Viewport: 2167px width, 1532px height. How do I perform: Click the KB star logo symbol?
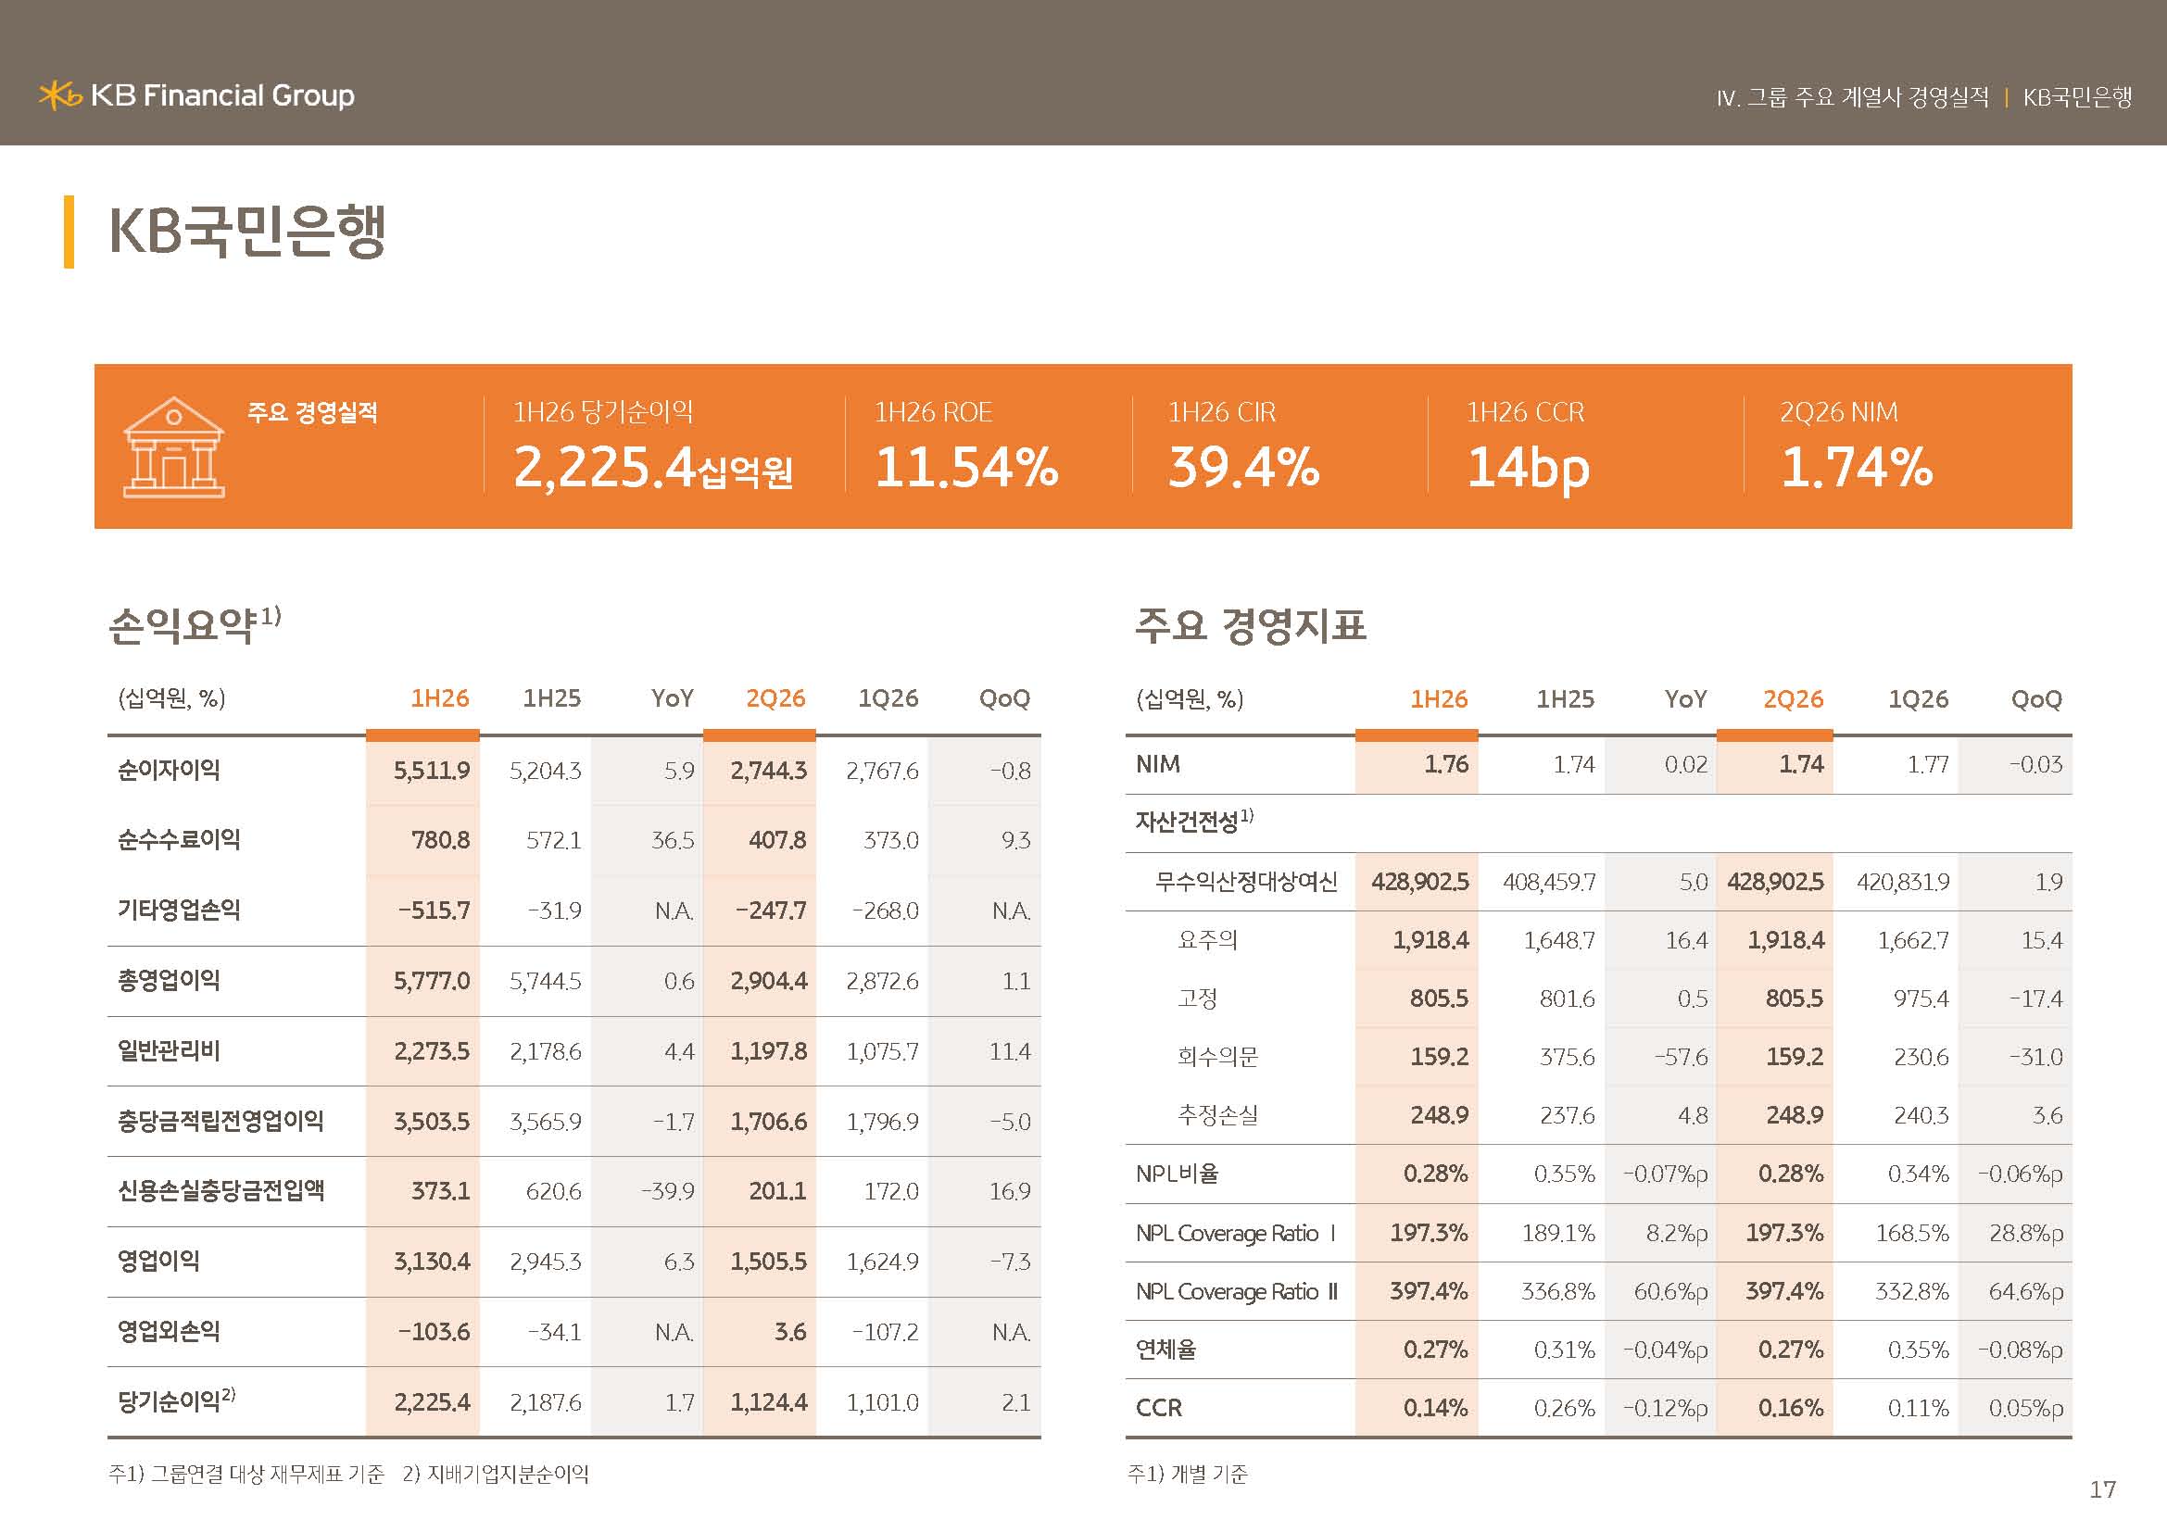coord(60,95)
